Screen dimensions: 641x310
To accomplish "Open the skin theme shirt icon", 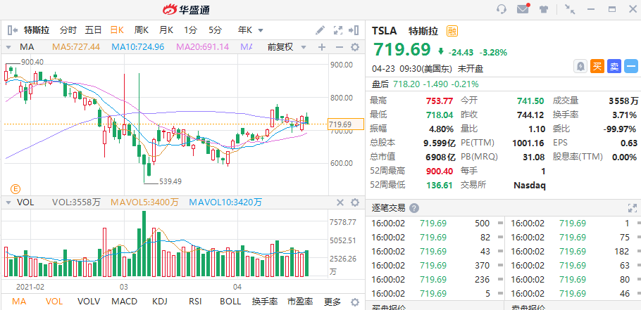I will (543, 9).
